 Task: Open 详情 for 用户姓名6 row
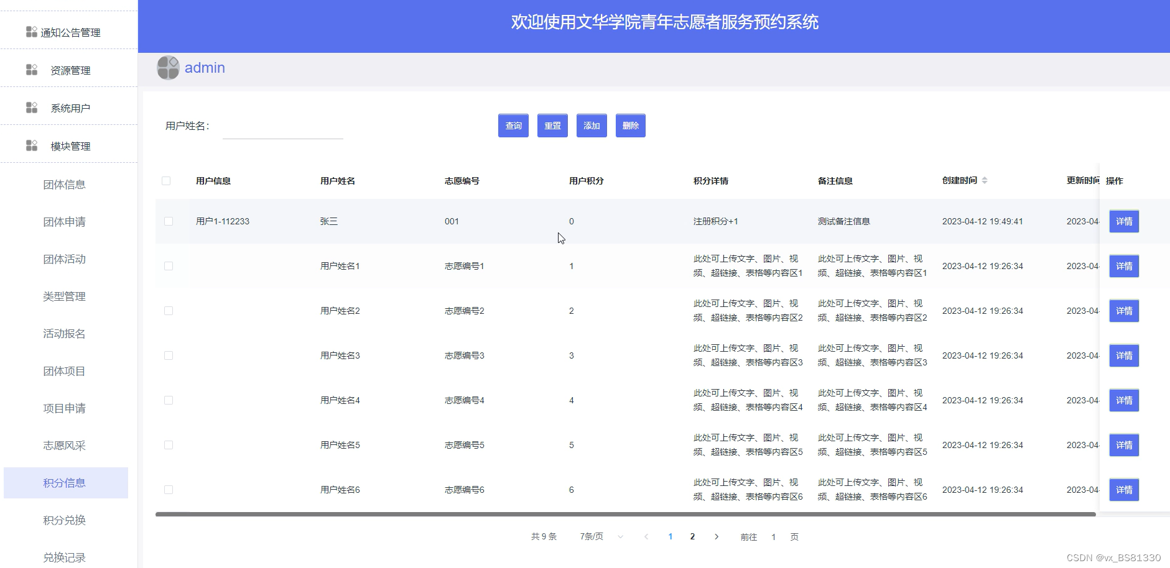point(1124,490)
